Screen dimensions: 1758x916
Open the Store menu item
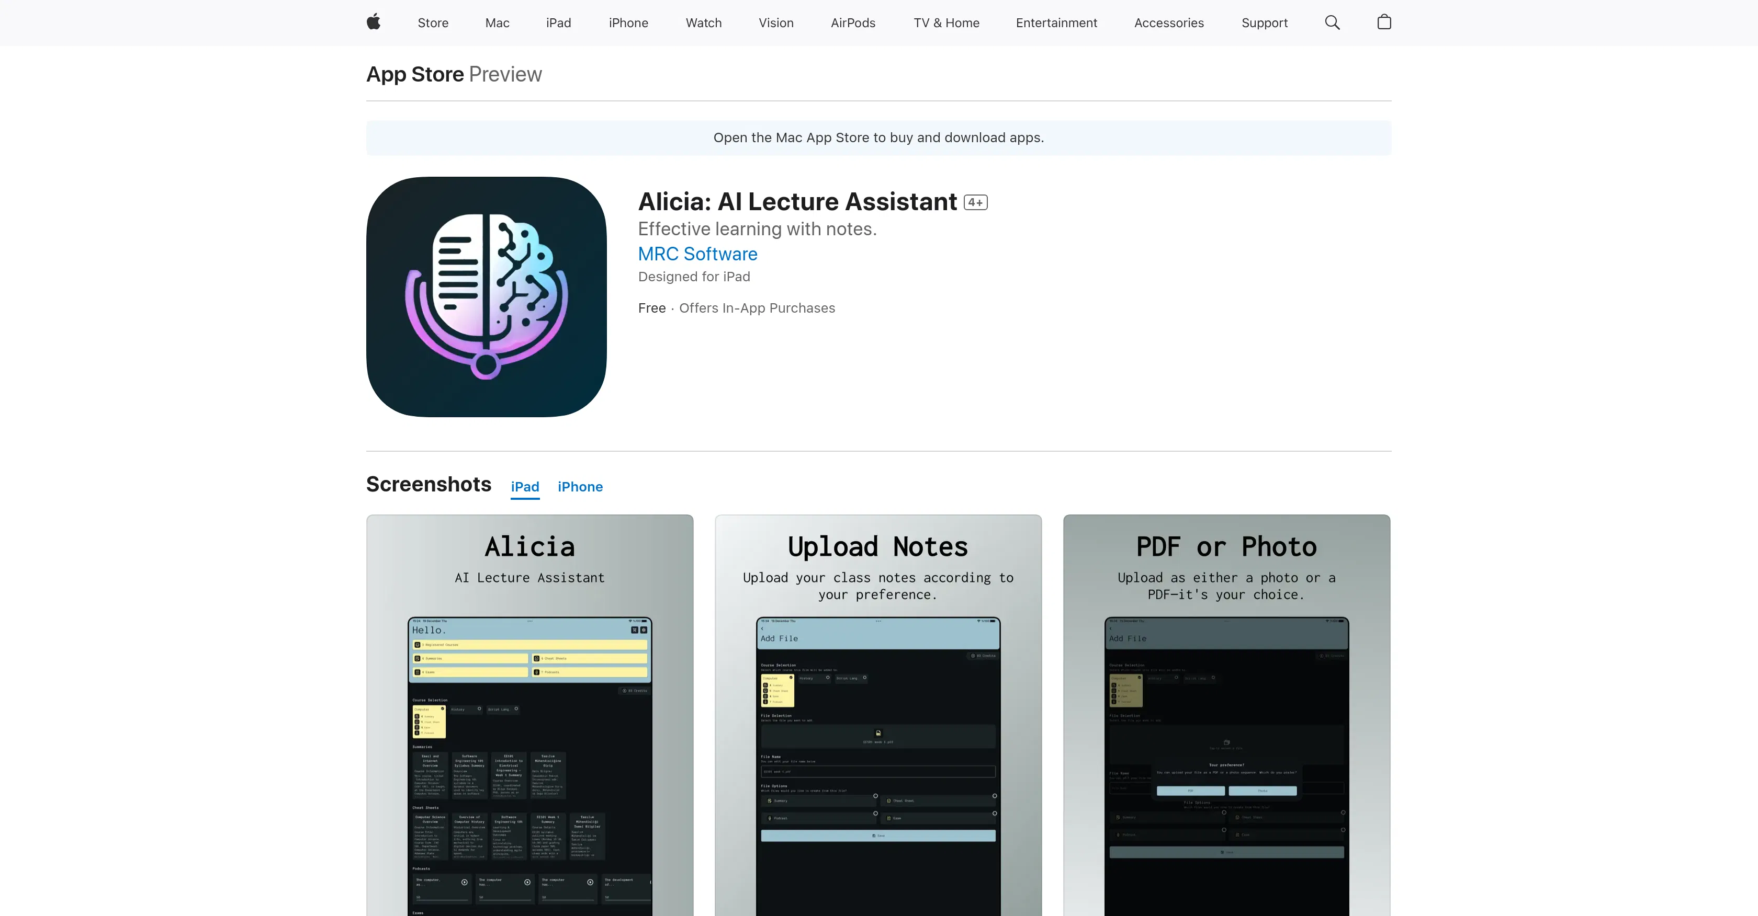click(433, 22)
